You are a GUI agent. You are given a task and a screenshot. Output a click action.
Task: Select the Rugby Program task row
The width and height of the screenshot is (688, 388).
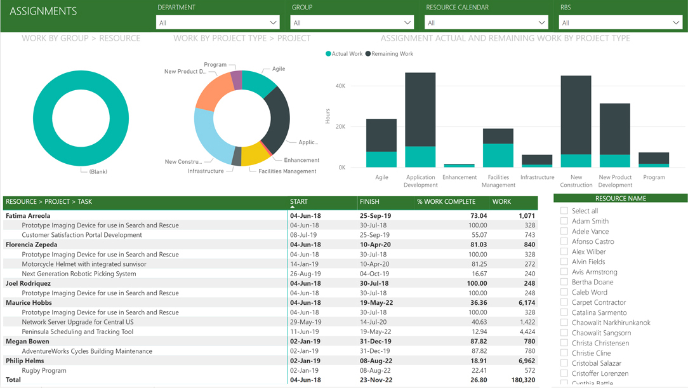click(44, 371)
